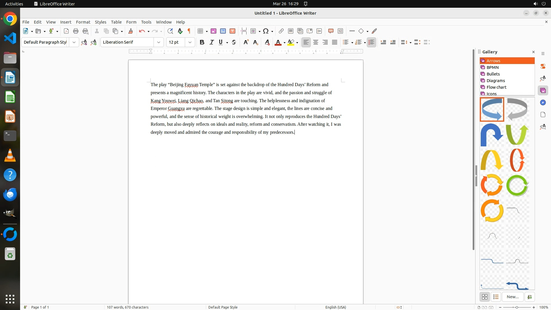
Task: Click the Strikethrough formatting icon
Action: coord(234,42)
